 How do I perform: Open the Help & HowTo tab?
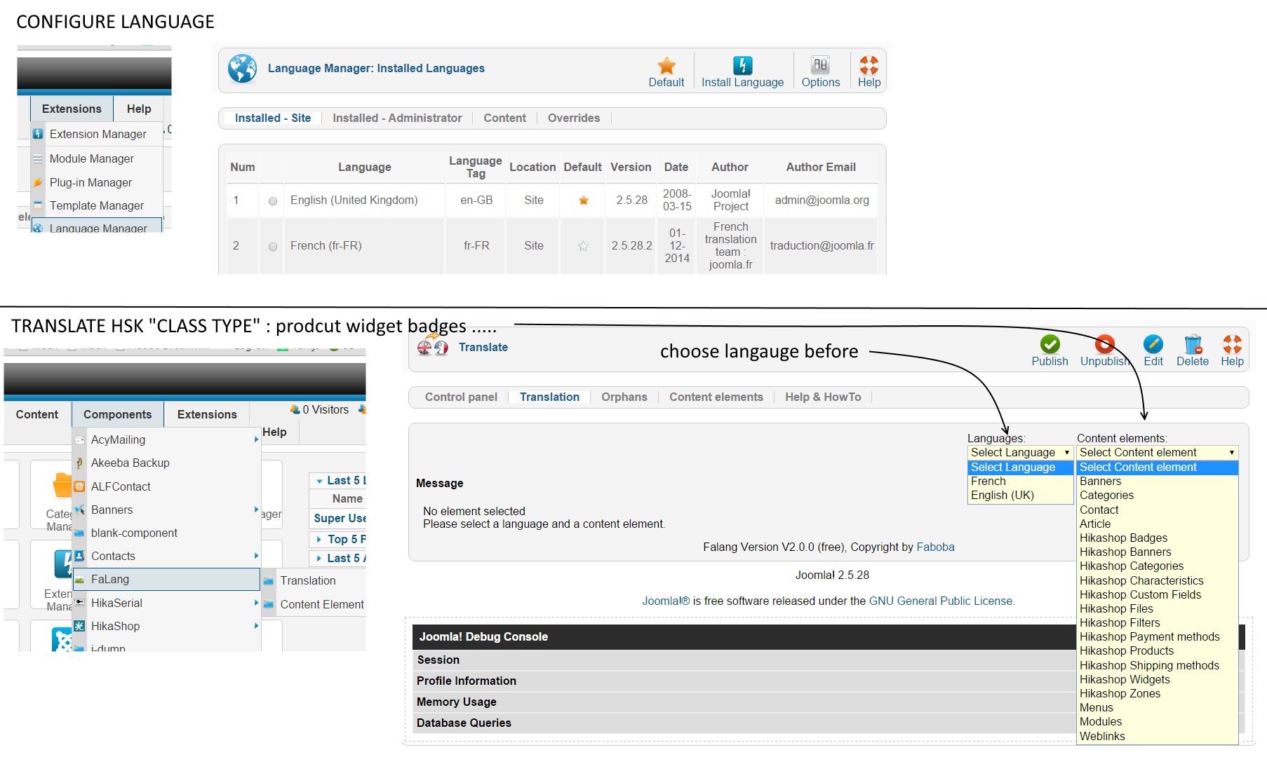click(x=822, y=397)
